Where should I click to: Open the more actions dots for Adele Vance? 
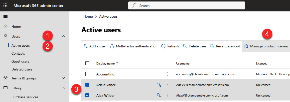tap(167, 85)
